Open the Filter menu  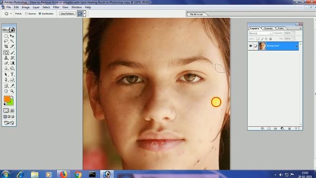56,7
